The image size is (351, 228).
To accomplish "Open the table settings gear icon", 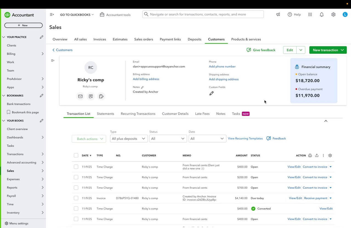I will (330, 155).
